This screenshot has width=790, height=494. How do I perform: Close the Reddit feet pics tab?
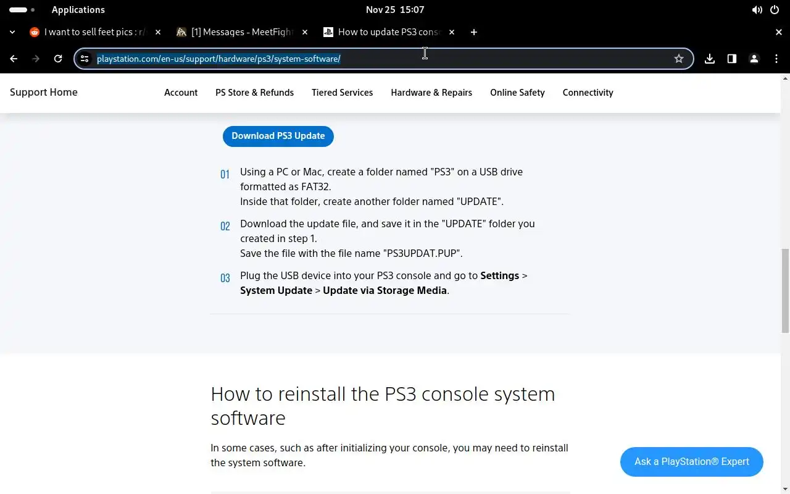[158, 32]
